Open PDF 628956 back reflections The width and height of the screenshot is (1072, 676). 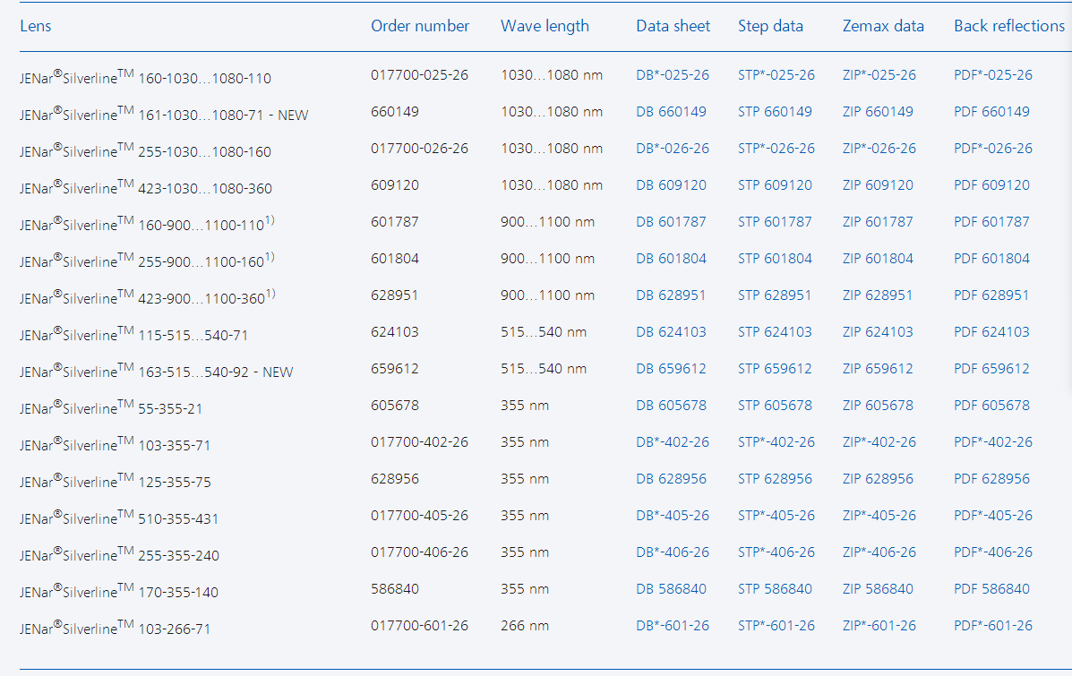point(991,479)
